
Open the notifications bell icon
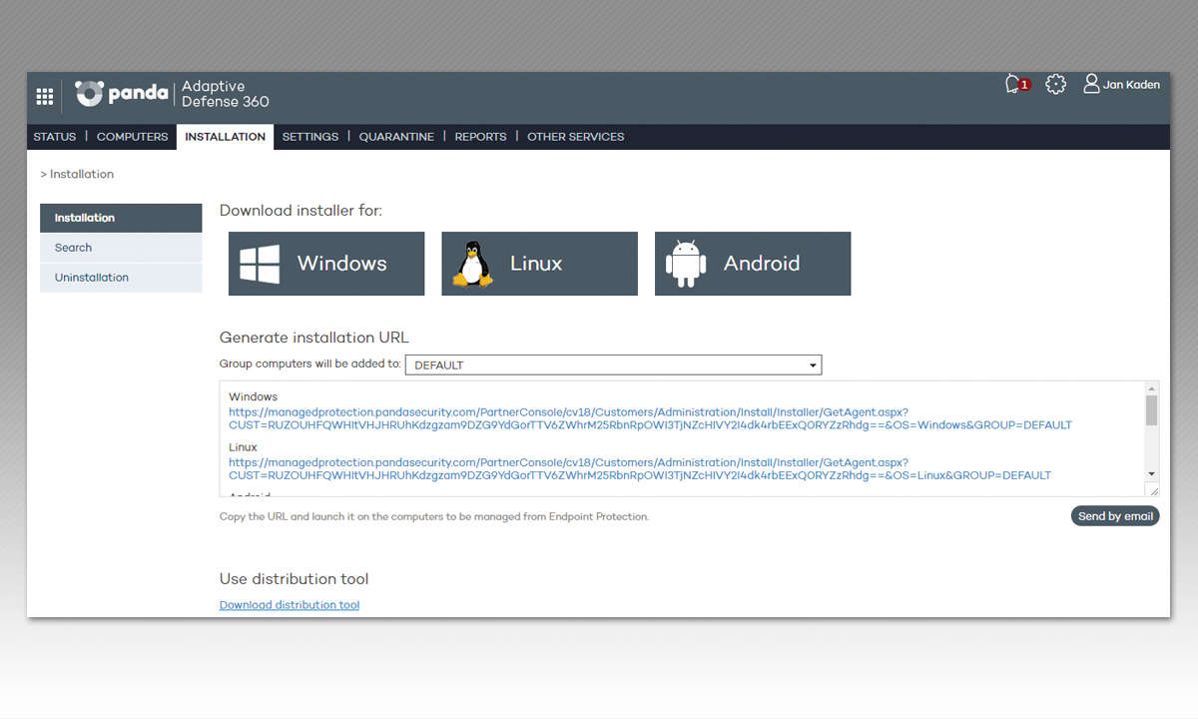click(1014, 84)
